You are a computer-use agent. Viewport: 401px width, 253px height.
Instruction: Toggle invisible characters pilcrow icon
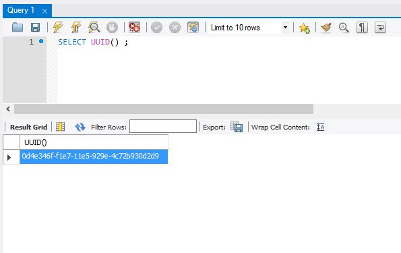(x=362, y=28)
